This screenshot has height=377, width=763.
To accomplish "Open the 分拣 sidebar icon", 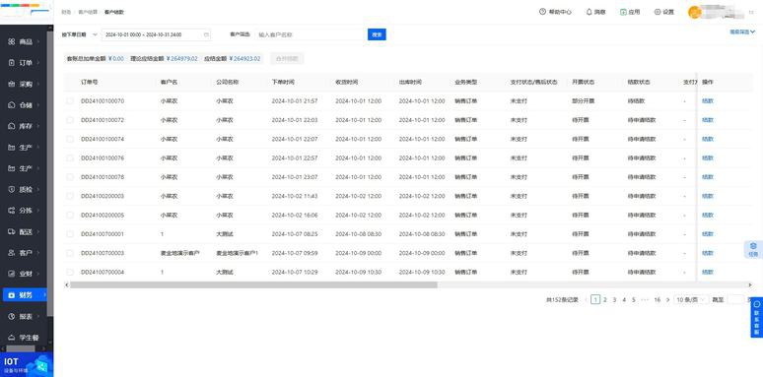I will 12,211.
